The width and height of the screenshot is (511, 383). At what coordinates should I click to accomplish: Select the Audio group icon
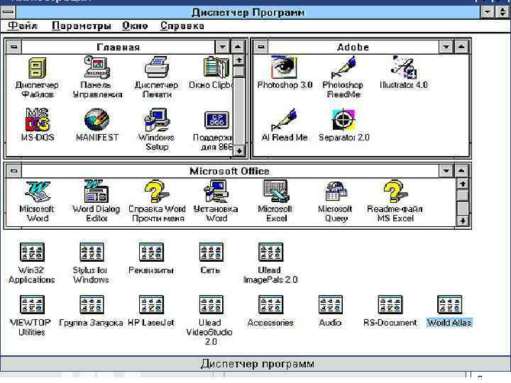coord(331,304)
